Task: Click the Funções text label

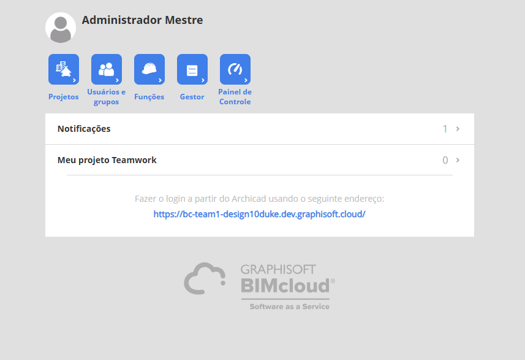Action: tap(149, 97)
